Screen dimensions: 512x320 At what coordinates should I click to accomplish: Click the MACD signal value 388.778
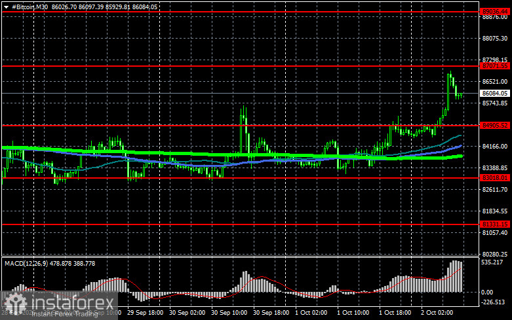point(85,263)
